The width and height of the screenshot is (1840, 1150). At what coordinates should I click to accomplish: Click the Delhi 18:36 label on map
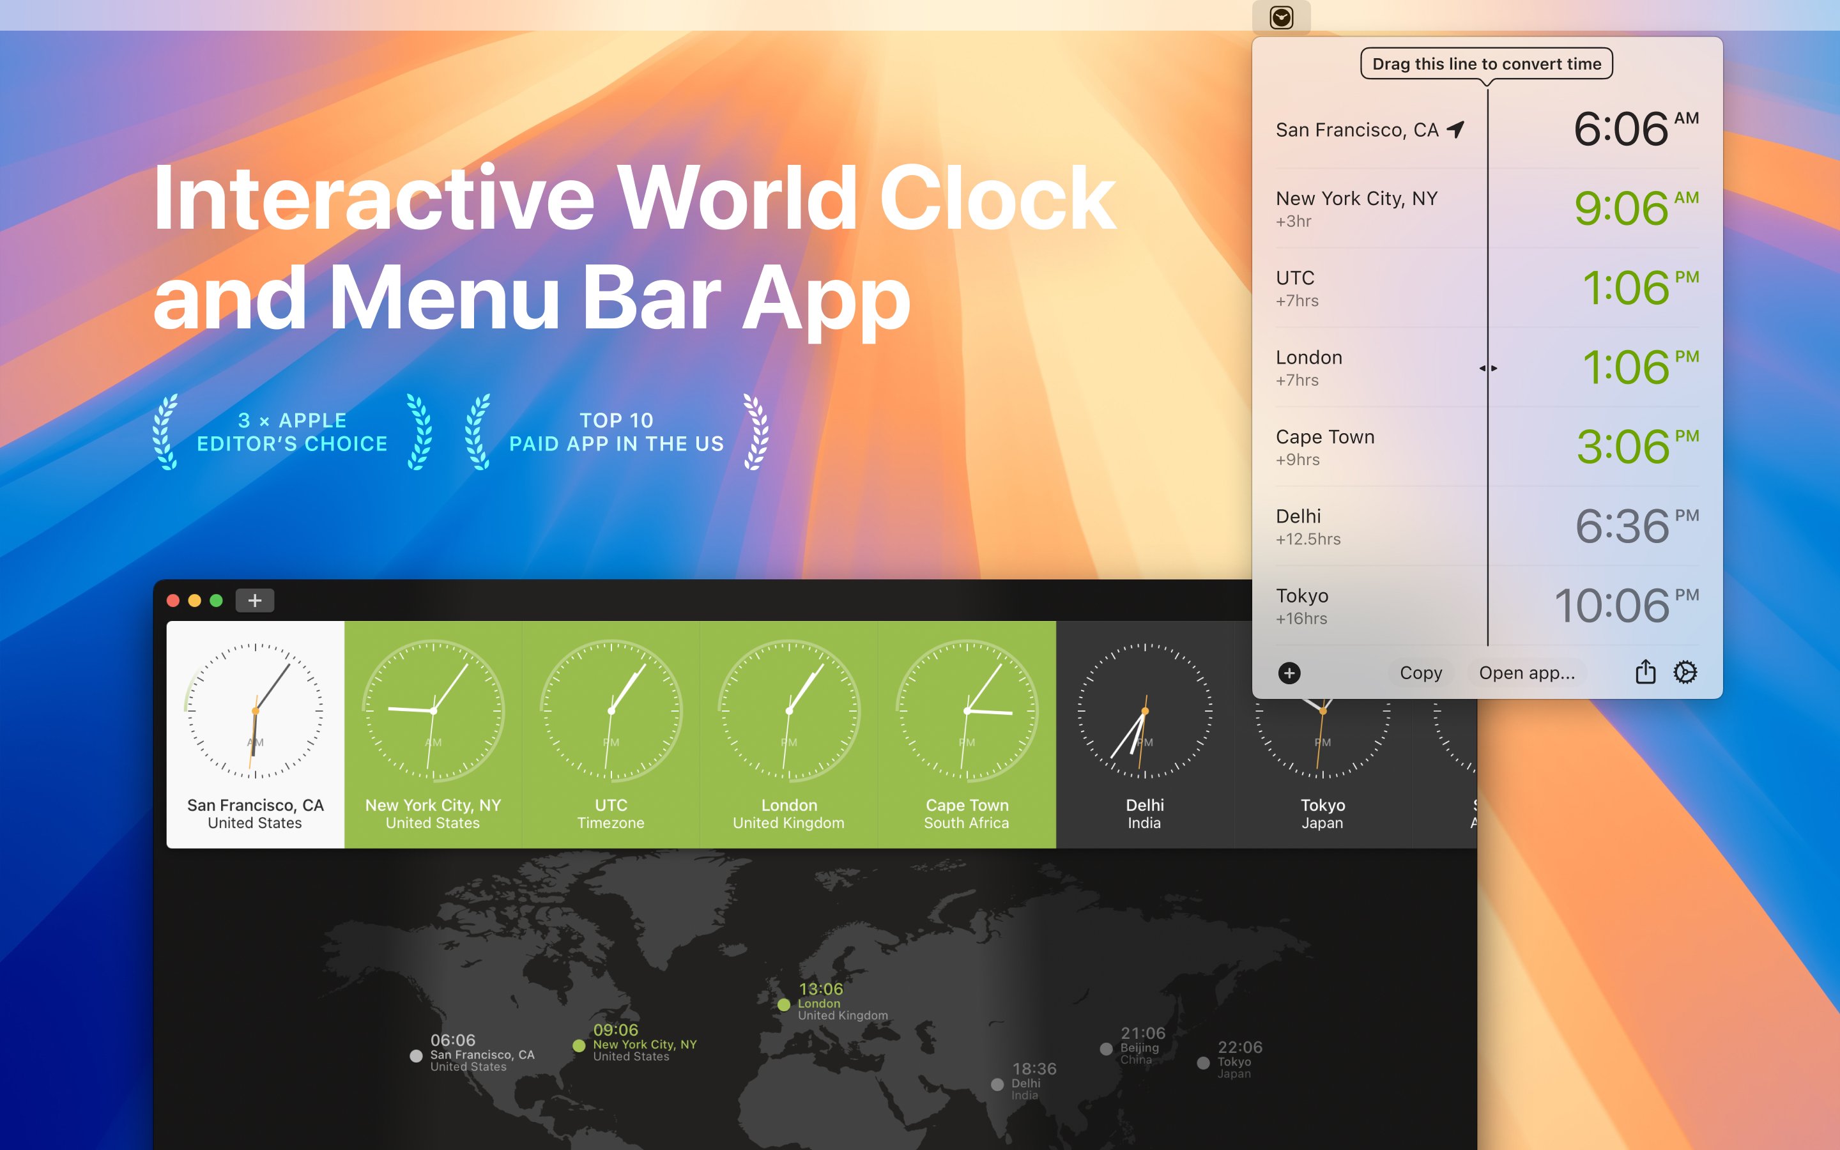coord(1034,1069)
